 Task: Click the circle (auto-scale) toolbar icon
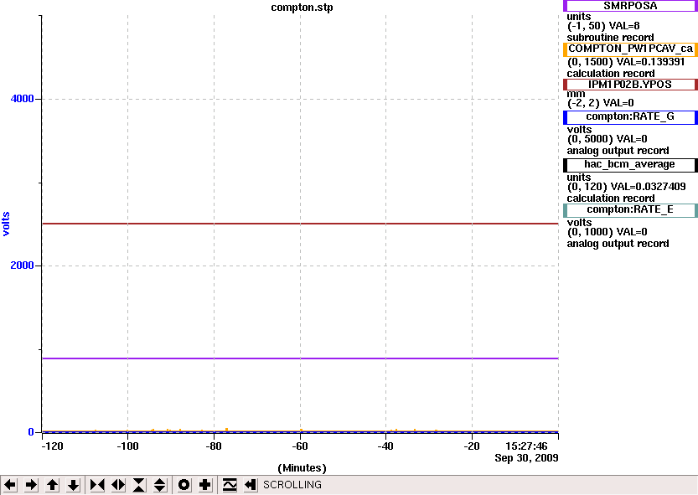coord(184,485)
